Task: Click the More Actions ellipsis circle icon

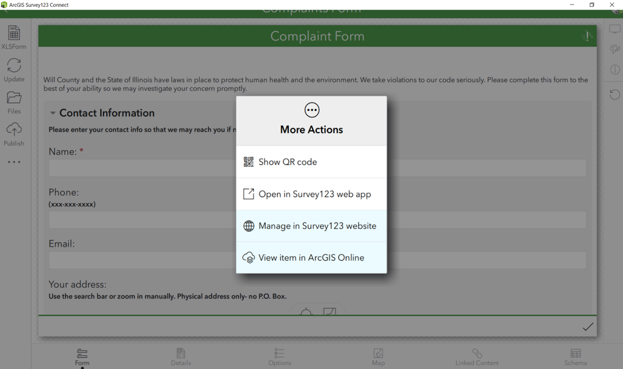Action: [x=312, y=110]
